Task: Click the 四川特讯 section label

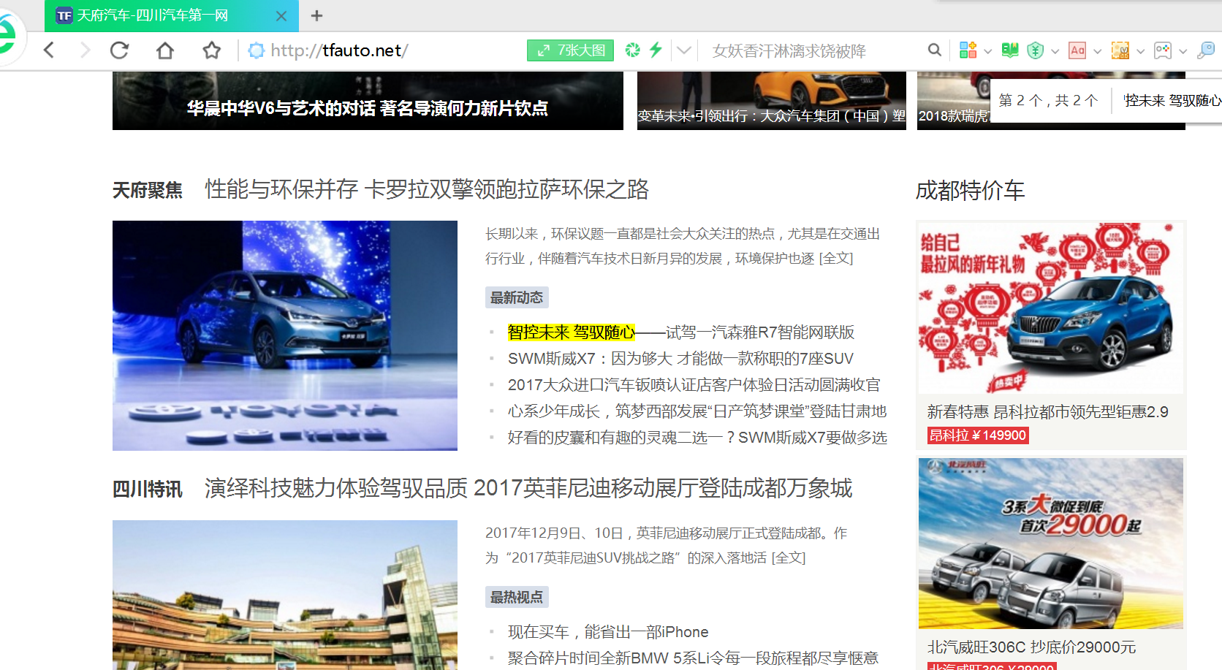Action: pos(148,489)
